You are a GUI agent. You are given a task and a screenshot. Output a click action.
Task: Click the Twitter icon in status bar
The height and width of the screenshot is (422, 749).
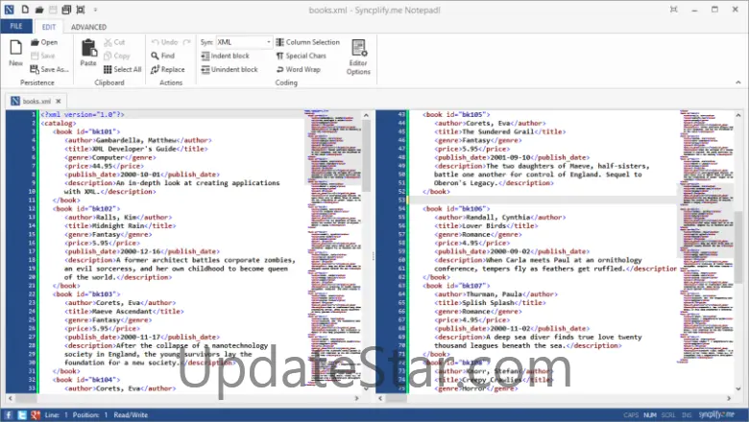coord(22,415)
